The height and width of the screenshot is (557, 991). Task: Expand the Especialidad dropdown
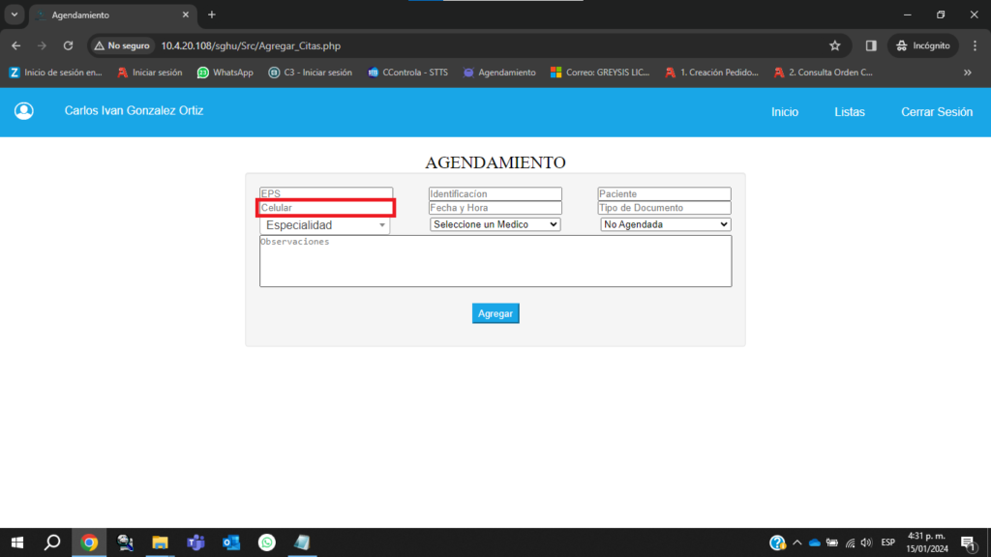tap(324, 225)
